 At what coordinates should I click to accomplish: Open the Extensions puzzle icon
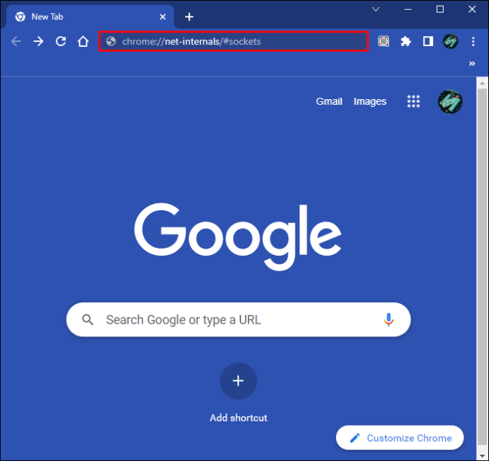(406, 41)
